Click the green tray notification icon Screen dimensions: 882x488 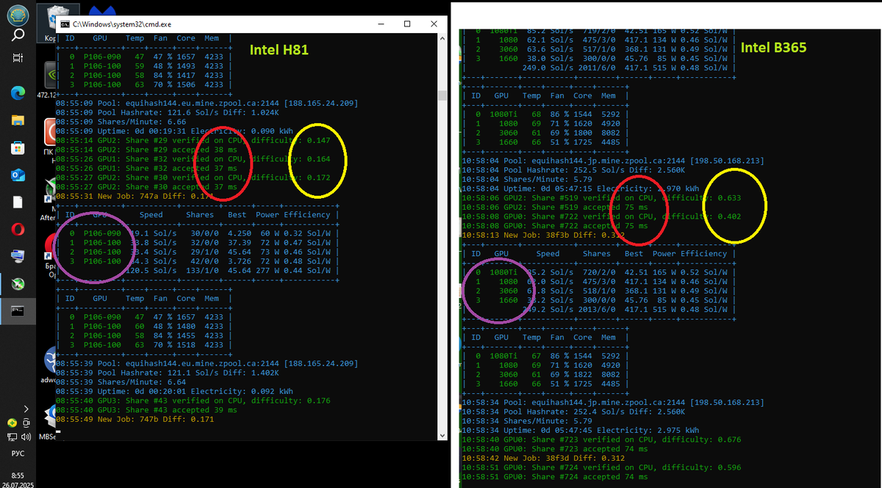pos(12,423)
